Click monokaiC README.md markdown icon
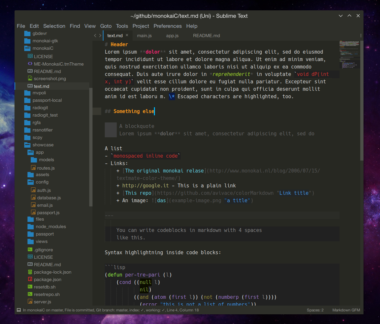380x324 pixels. tap(30, 71)
